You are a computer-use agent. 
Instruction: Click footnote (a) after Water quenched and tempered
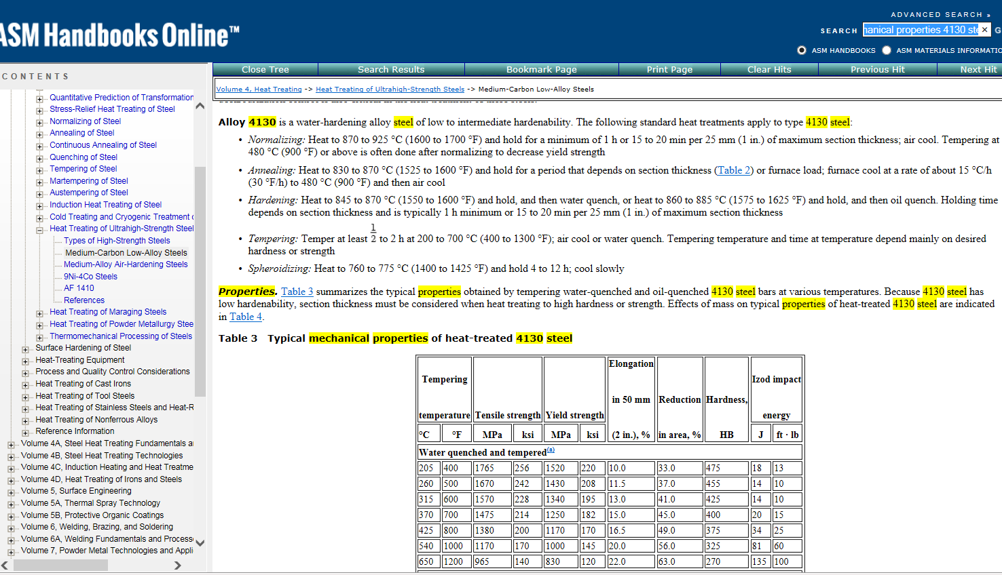coord(551,450)
